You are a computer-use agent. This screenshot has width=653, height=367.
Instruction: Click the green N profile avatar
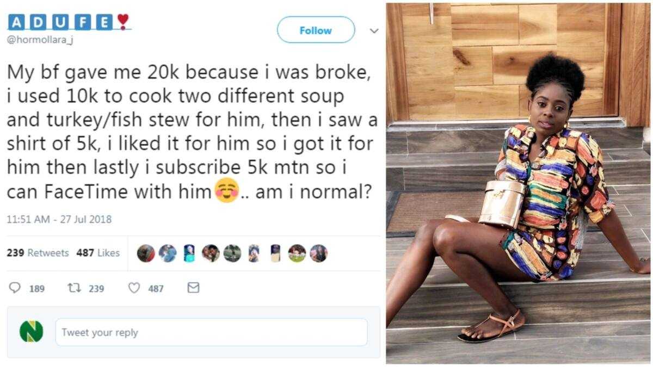pos(31,331)
